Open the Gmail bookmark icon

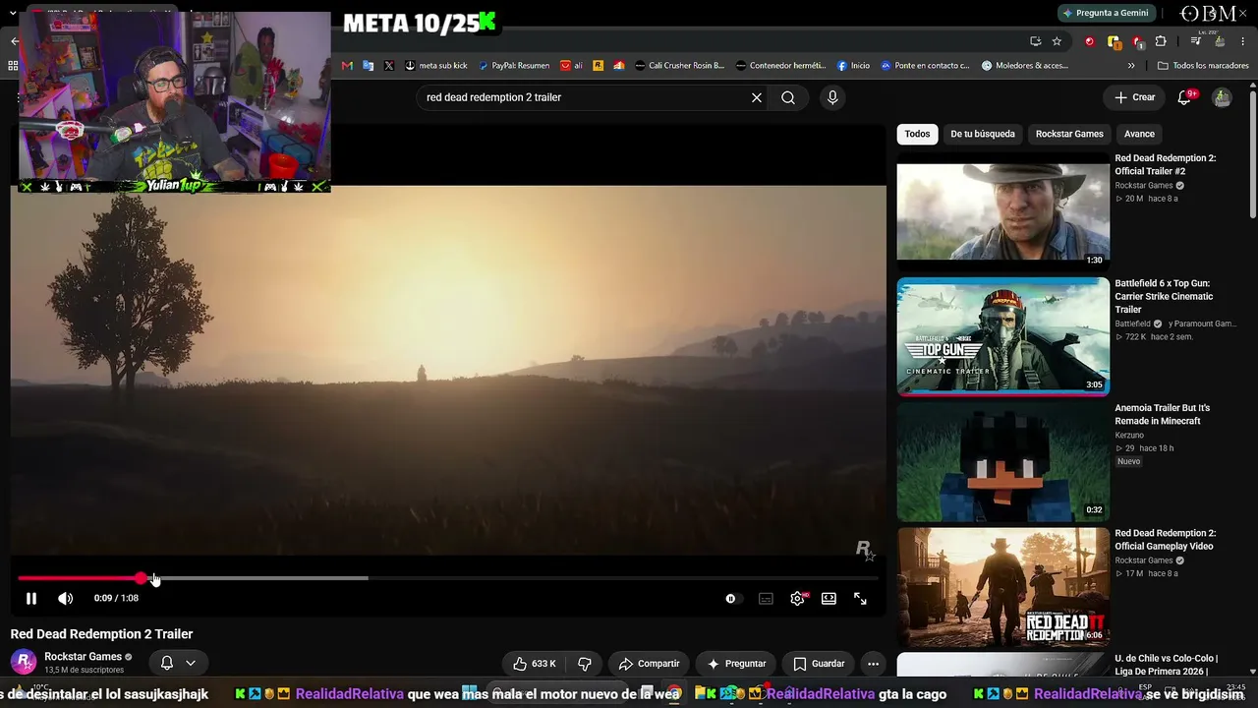click(x=347, y=66)
